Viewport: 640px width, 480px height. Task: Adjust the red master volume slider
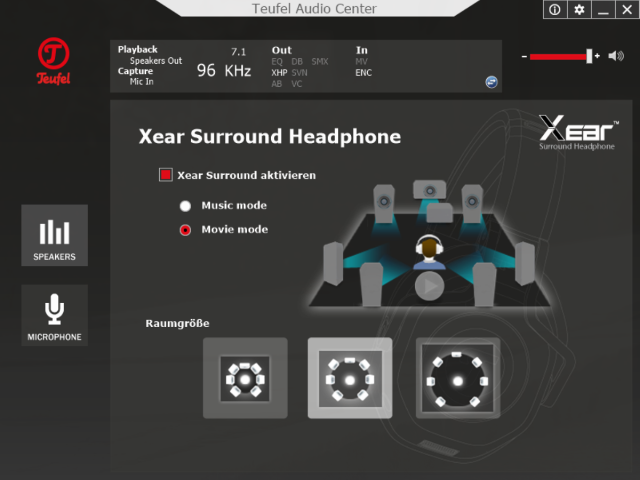point(561,56)
